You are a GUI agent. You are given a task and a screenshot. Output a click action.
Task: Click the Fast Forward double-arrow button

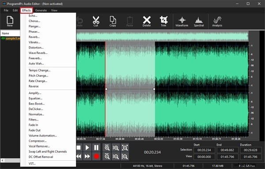[x=87, y=157]
